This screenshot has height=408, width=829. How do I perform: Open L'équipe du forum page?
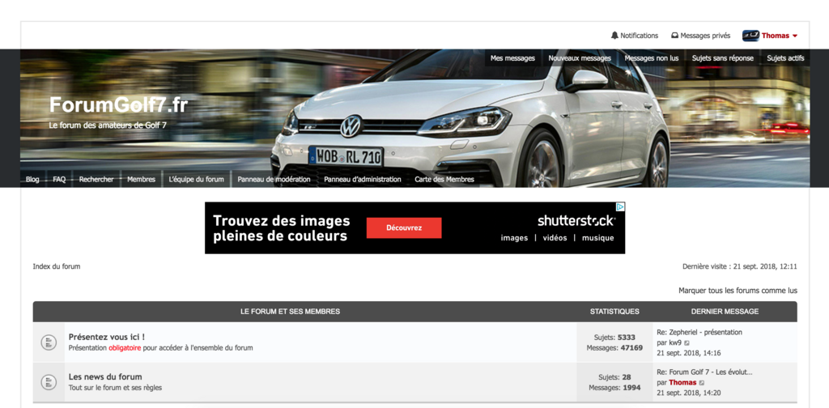pos(196,179)
